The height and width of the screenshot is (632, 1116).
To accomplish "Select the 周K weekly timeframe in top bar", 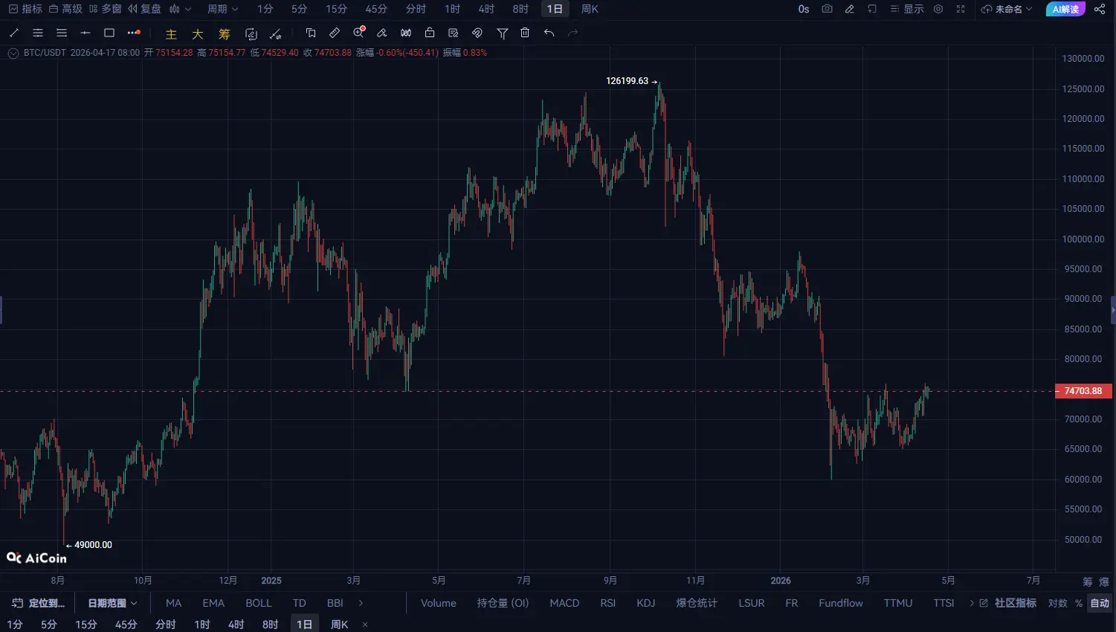I will [x=590, y=9].
